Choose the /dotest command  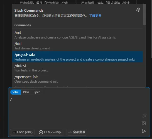[x=77, y=68]
